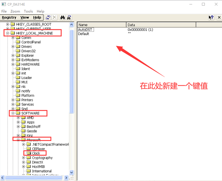Click the CP_0A314E window title icon
The width and height of the screenshot is (222, 181).
click(3, 4)
